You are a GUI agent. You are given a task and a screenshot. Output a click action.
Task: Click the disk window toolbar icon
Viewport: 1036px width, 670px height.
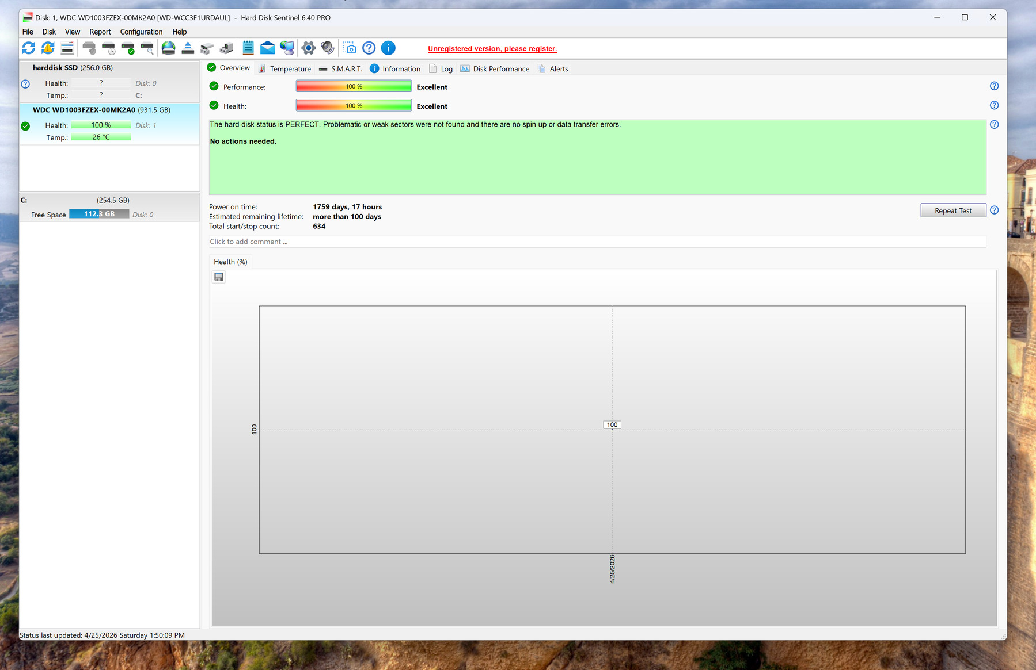coord(67,48)
